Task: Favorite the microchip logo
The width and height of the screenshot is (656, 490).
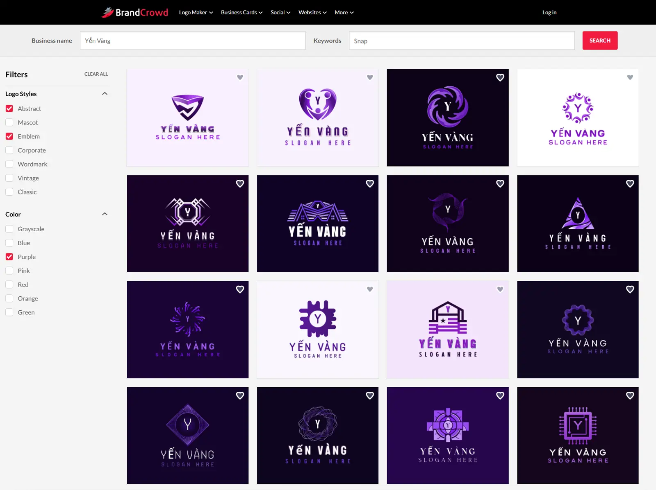Action: pyautogui.click(x=630, y=395)
